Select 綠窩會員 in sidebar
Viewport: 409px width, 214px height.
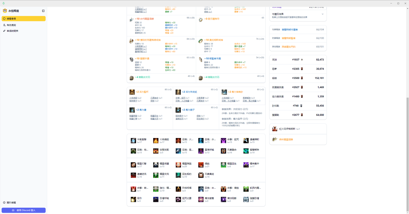(24, 19)
